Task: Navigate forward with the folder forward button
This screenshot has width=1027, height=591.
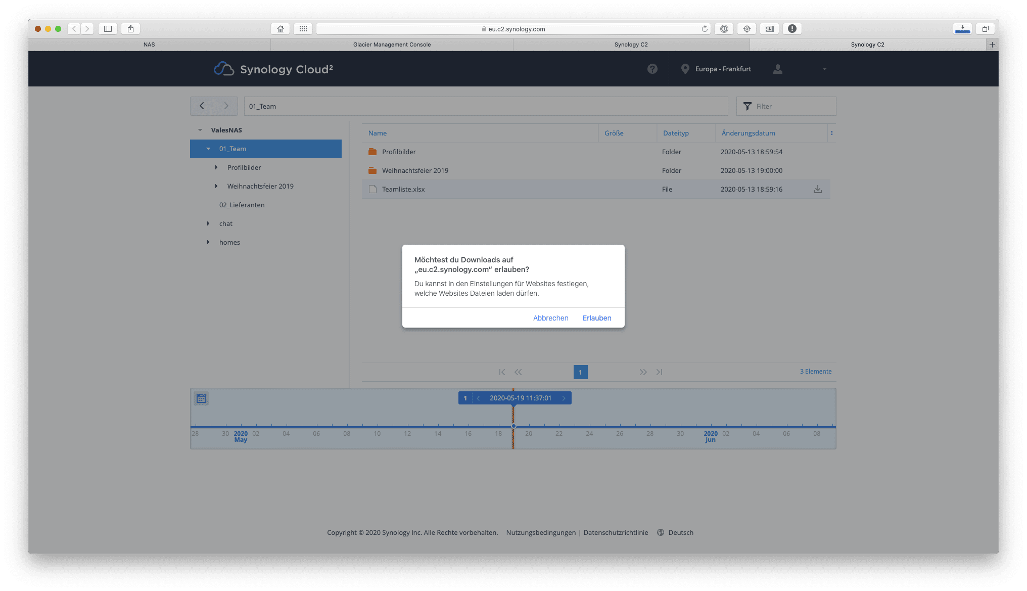Action: tap(226, 106)
